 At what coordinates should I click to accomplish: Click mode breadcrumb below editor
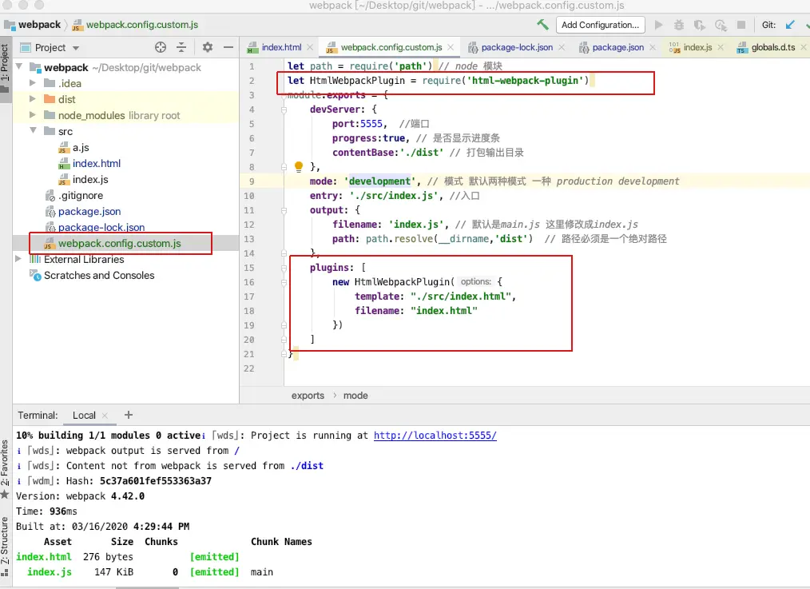tap(355, 396)
